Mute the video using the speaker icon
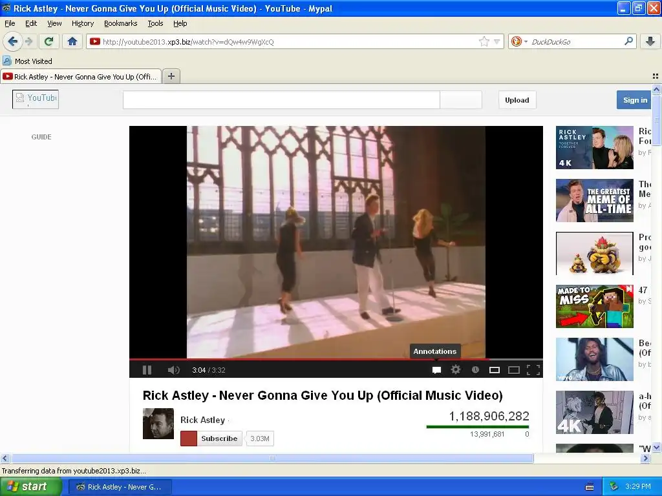This screenshot has width=662, height=496. coord(173,370)
